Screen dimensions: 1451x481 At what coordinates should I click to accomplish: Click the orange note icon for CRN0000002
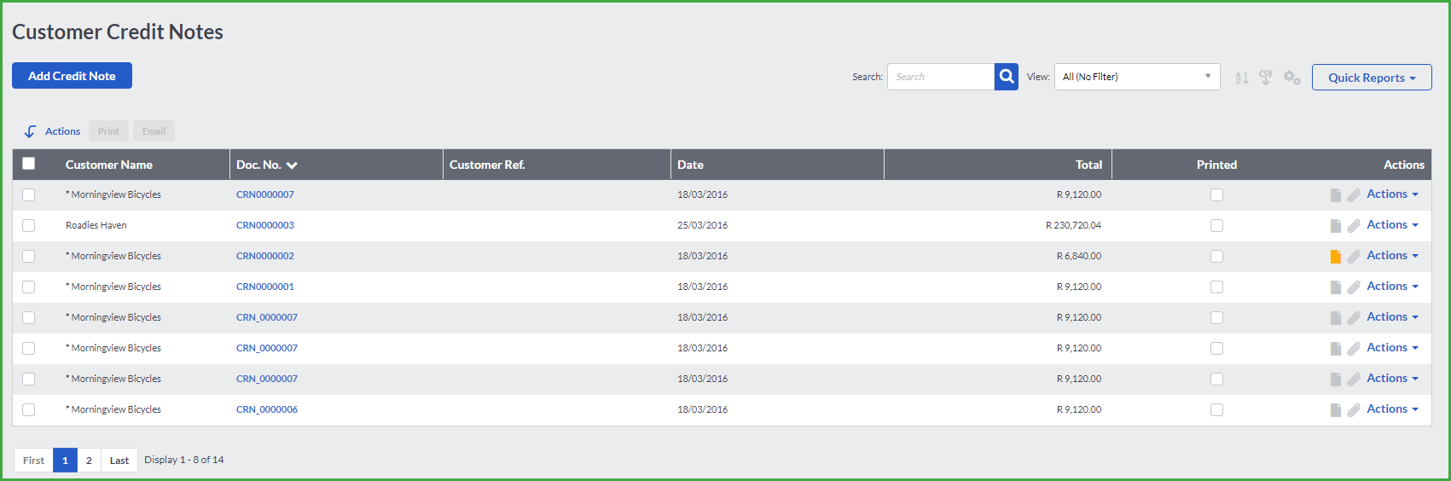[1336, 256]
